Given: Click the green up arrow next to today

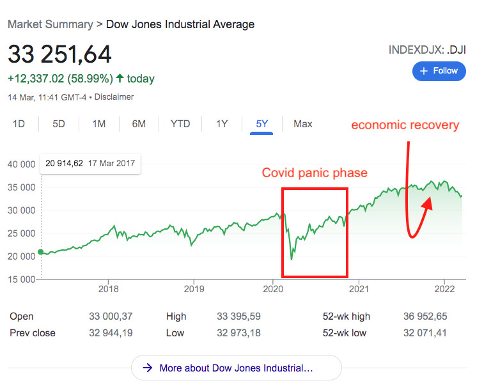Looking at the screenshot, I should (120, 78).
